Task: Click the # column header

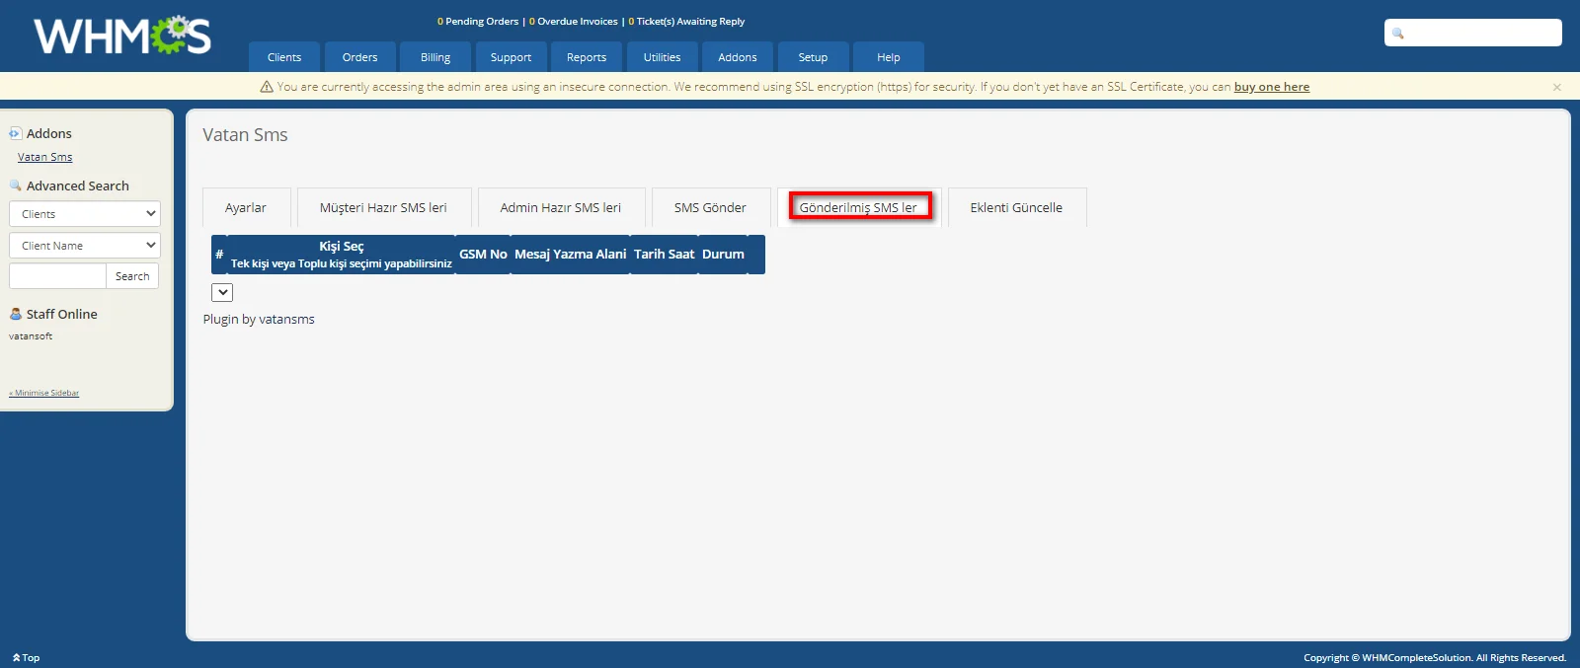Action: [219, 255]
